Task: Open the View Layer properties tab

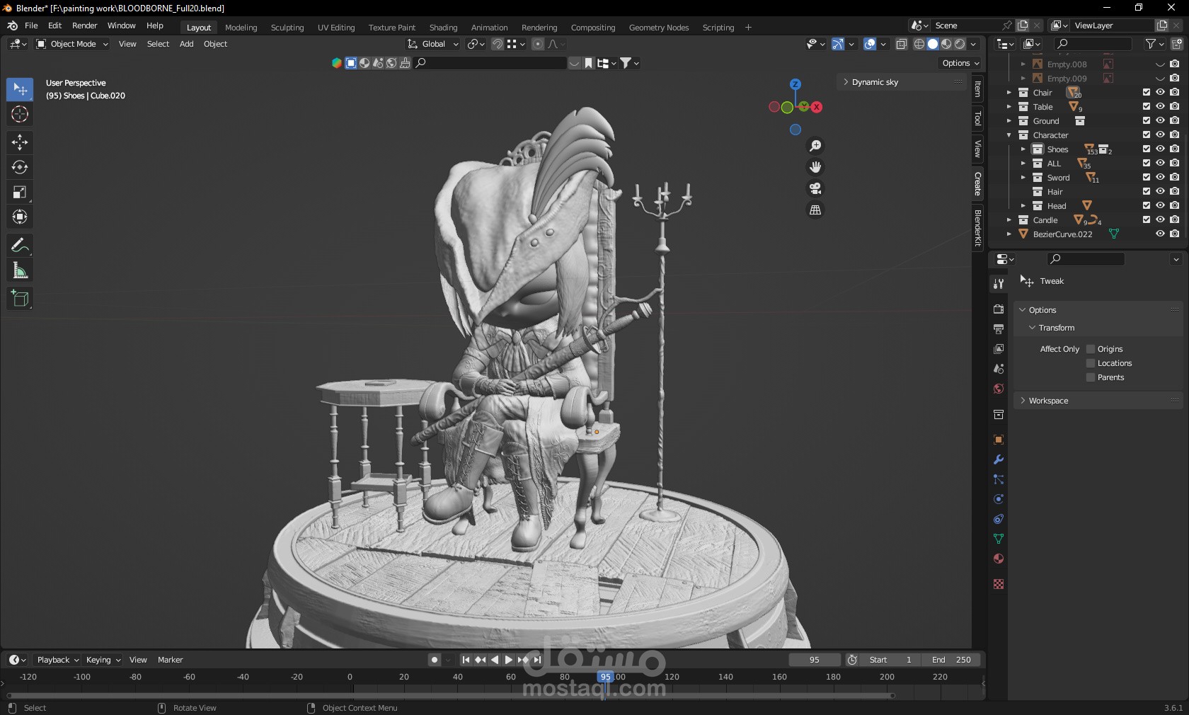Action: 999,349
